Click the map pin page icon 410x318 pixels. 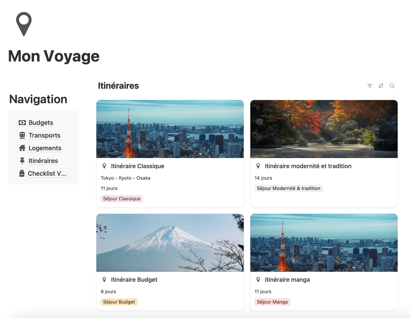coord(24,24)
